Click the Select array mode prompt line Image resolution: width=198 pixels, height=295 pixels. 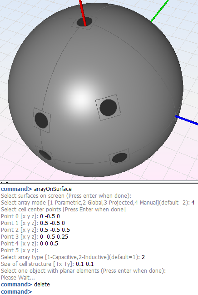click(x=98, y=203)
